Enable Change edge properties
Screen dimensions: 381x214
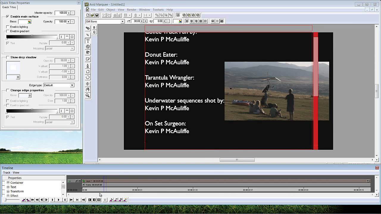pyautogui.click(x=8, y=90)
